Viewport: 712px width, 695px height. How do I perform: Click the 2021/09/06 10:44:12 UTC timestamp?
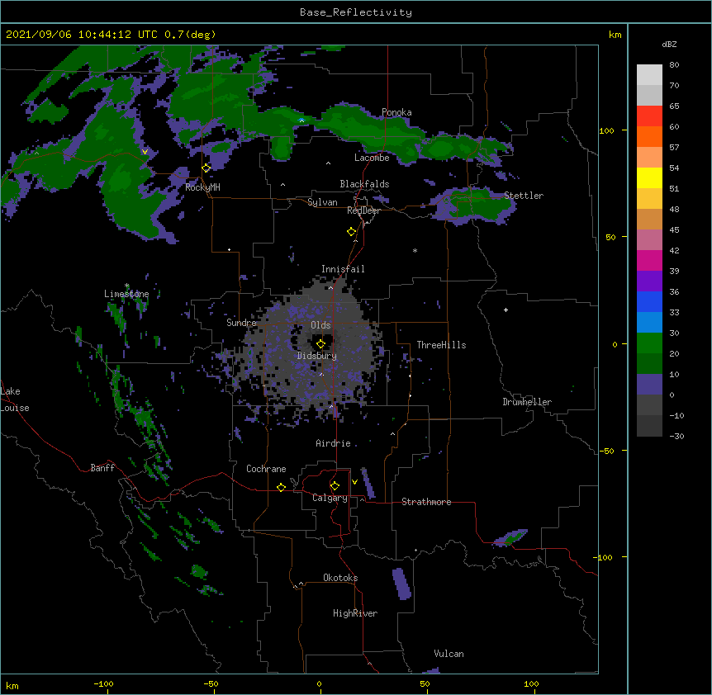[82, 35]
